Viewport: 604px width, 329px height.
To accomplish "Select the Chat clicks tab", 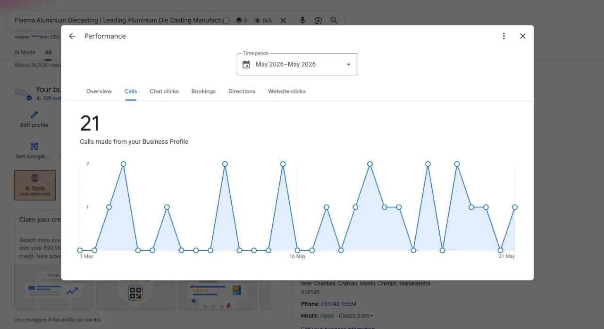I will (x=164, y=91).
